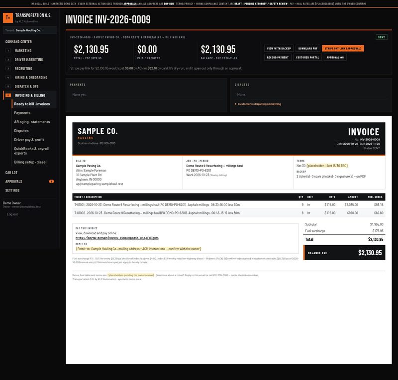Follow the Approvals link in the top banner

(130, 4)
